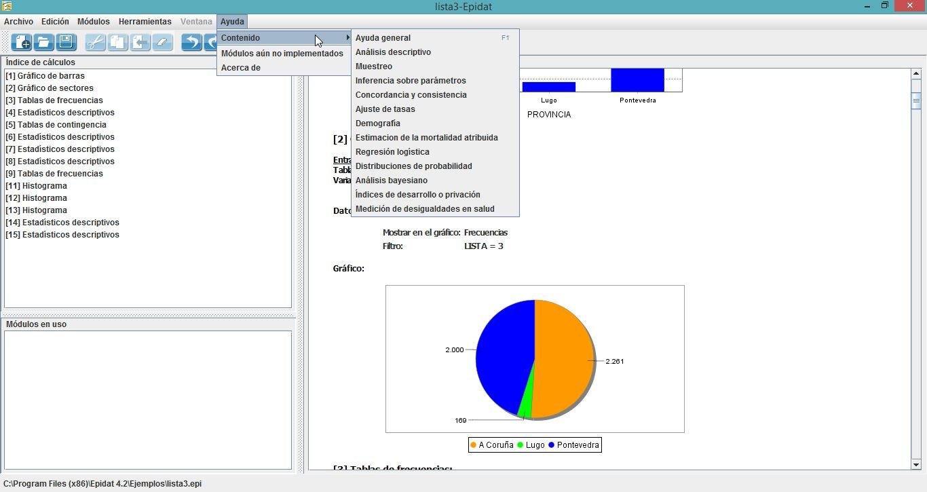Paste with the paste toolbar icon

click(x=139, y=42)
